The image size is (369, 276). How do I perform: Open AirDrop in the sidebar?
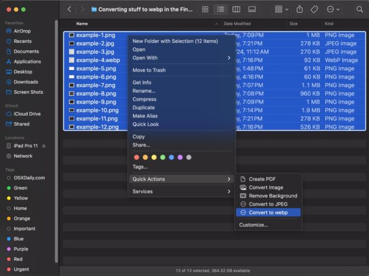(x=23, y=31)
